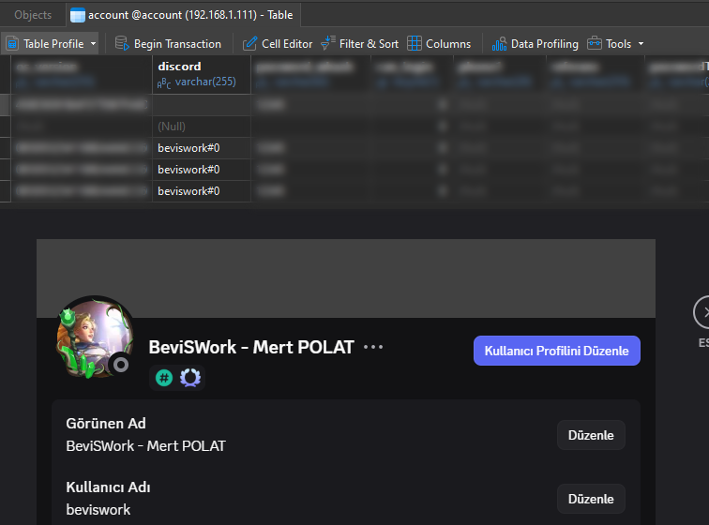This screenshot has height=525, width=709.
Task: Open the Cell Editor
Action: coord(278,44)
